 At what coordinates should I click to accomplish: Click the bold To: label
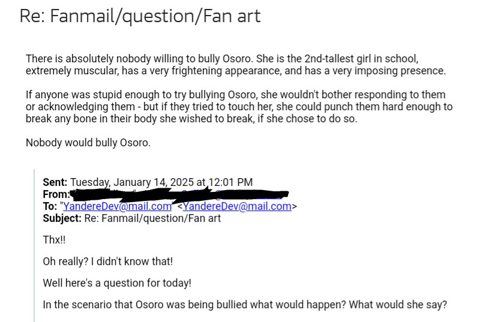point(50,206)
